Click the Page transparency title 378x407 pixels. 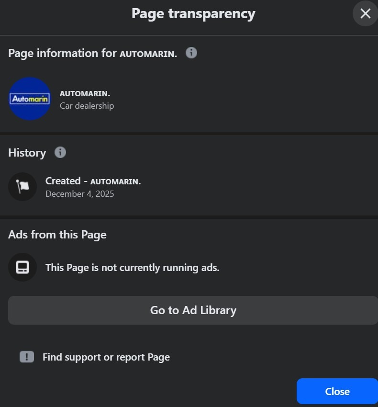pyautogui.click(x=193, y=14)
